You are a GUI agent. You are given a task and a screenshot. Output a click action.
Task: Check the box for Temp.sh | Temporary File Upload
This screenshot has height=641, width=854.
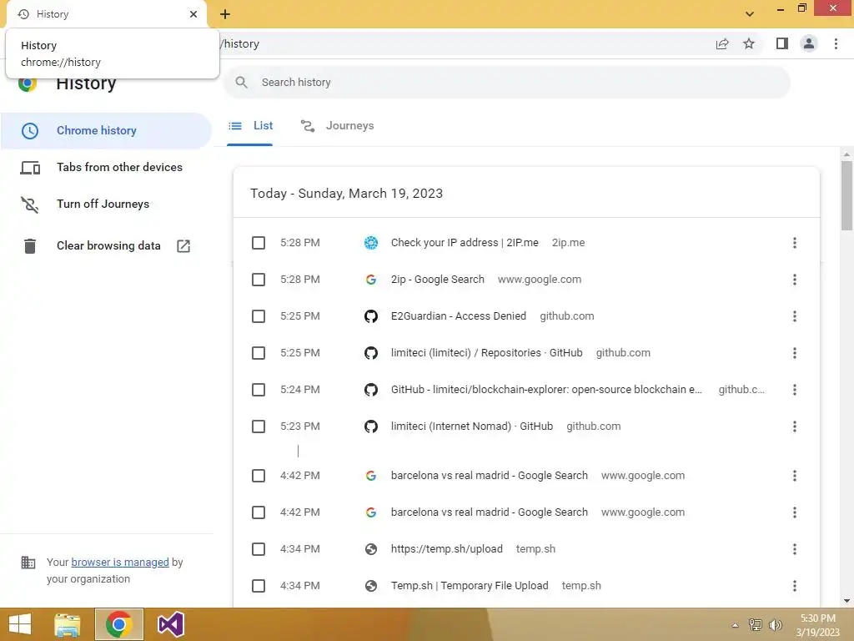point(259,586)
